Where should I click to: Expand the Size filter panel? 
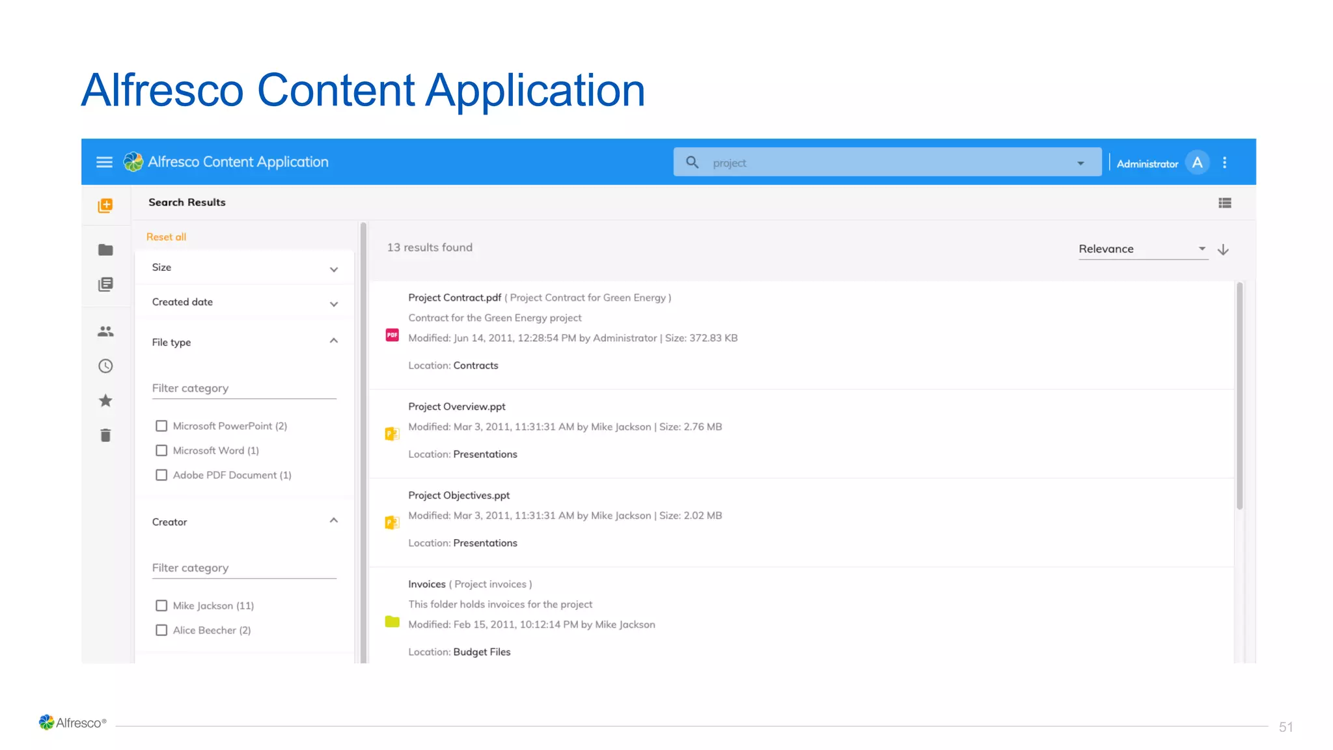point(244,268)
